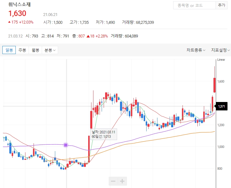Click the 1,200 axis label
Viewport: 231px width, 188px height.
(x=221, y=125)
